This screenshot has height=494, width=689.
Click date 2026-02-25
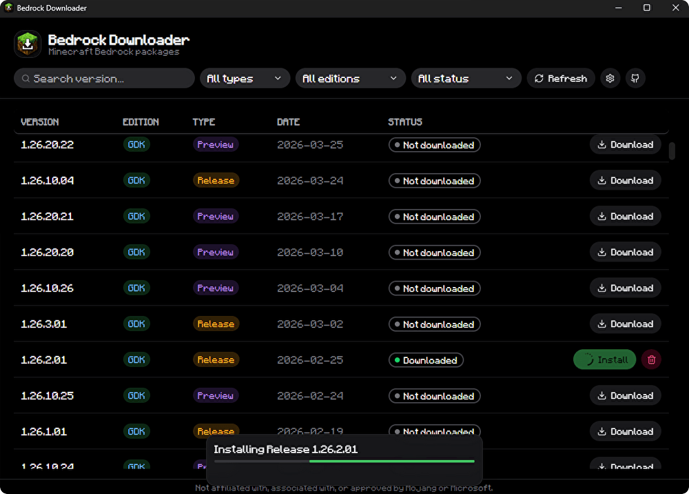[310, 360]
